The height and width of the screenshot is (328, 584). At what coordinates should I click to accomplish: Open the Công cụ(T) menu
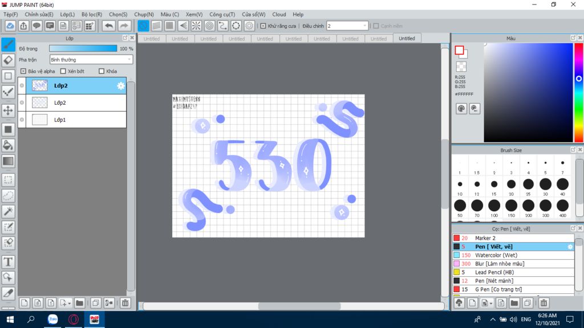[222, 14]
